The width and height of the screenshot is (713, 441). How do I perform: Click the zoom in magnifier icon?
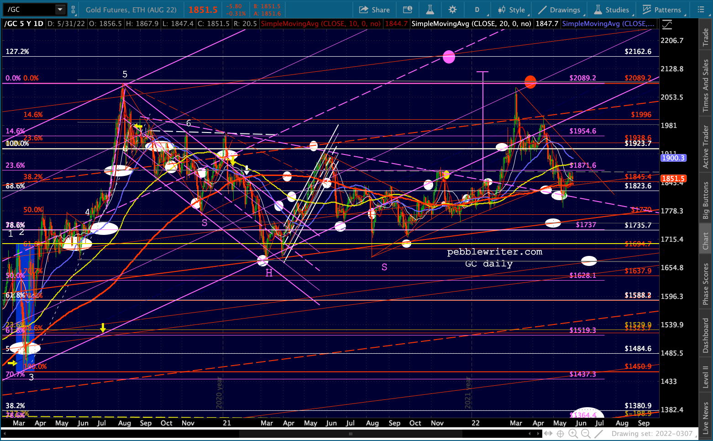tap(573, 434)
